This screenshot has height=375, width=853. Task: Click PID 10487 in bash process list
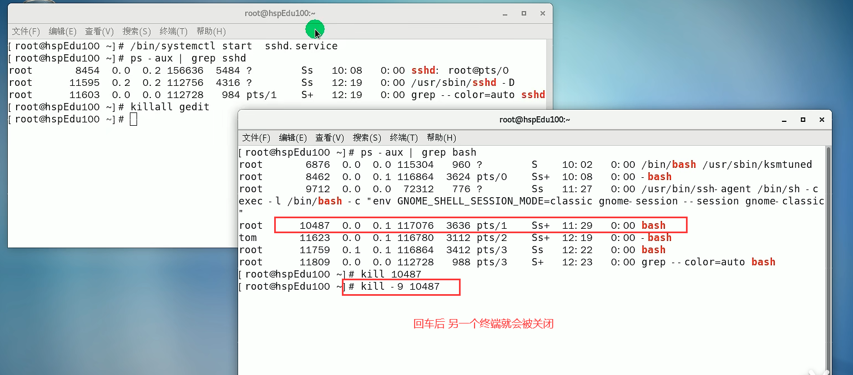click(315, 225)
